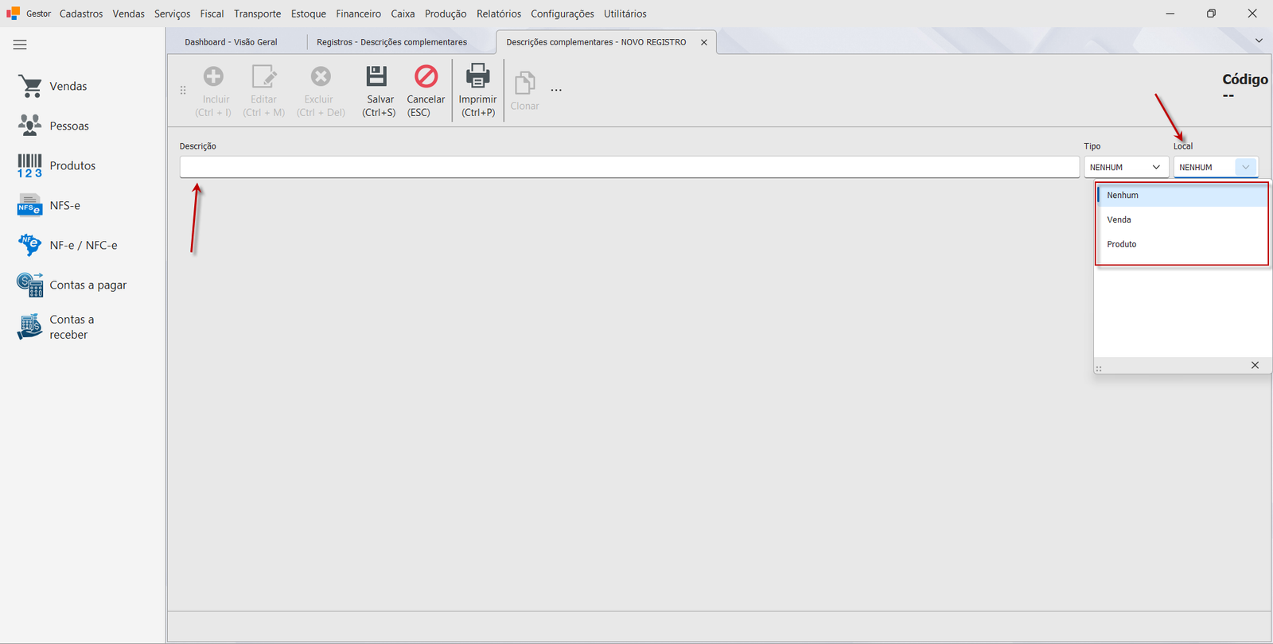
Task: Close the Local dropdown popup
Action: click(1255, 365)
